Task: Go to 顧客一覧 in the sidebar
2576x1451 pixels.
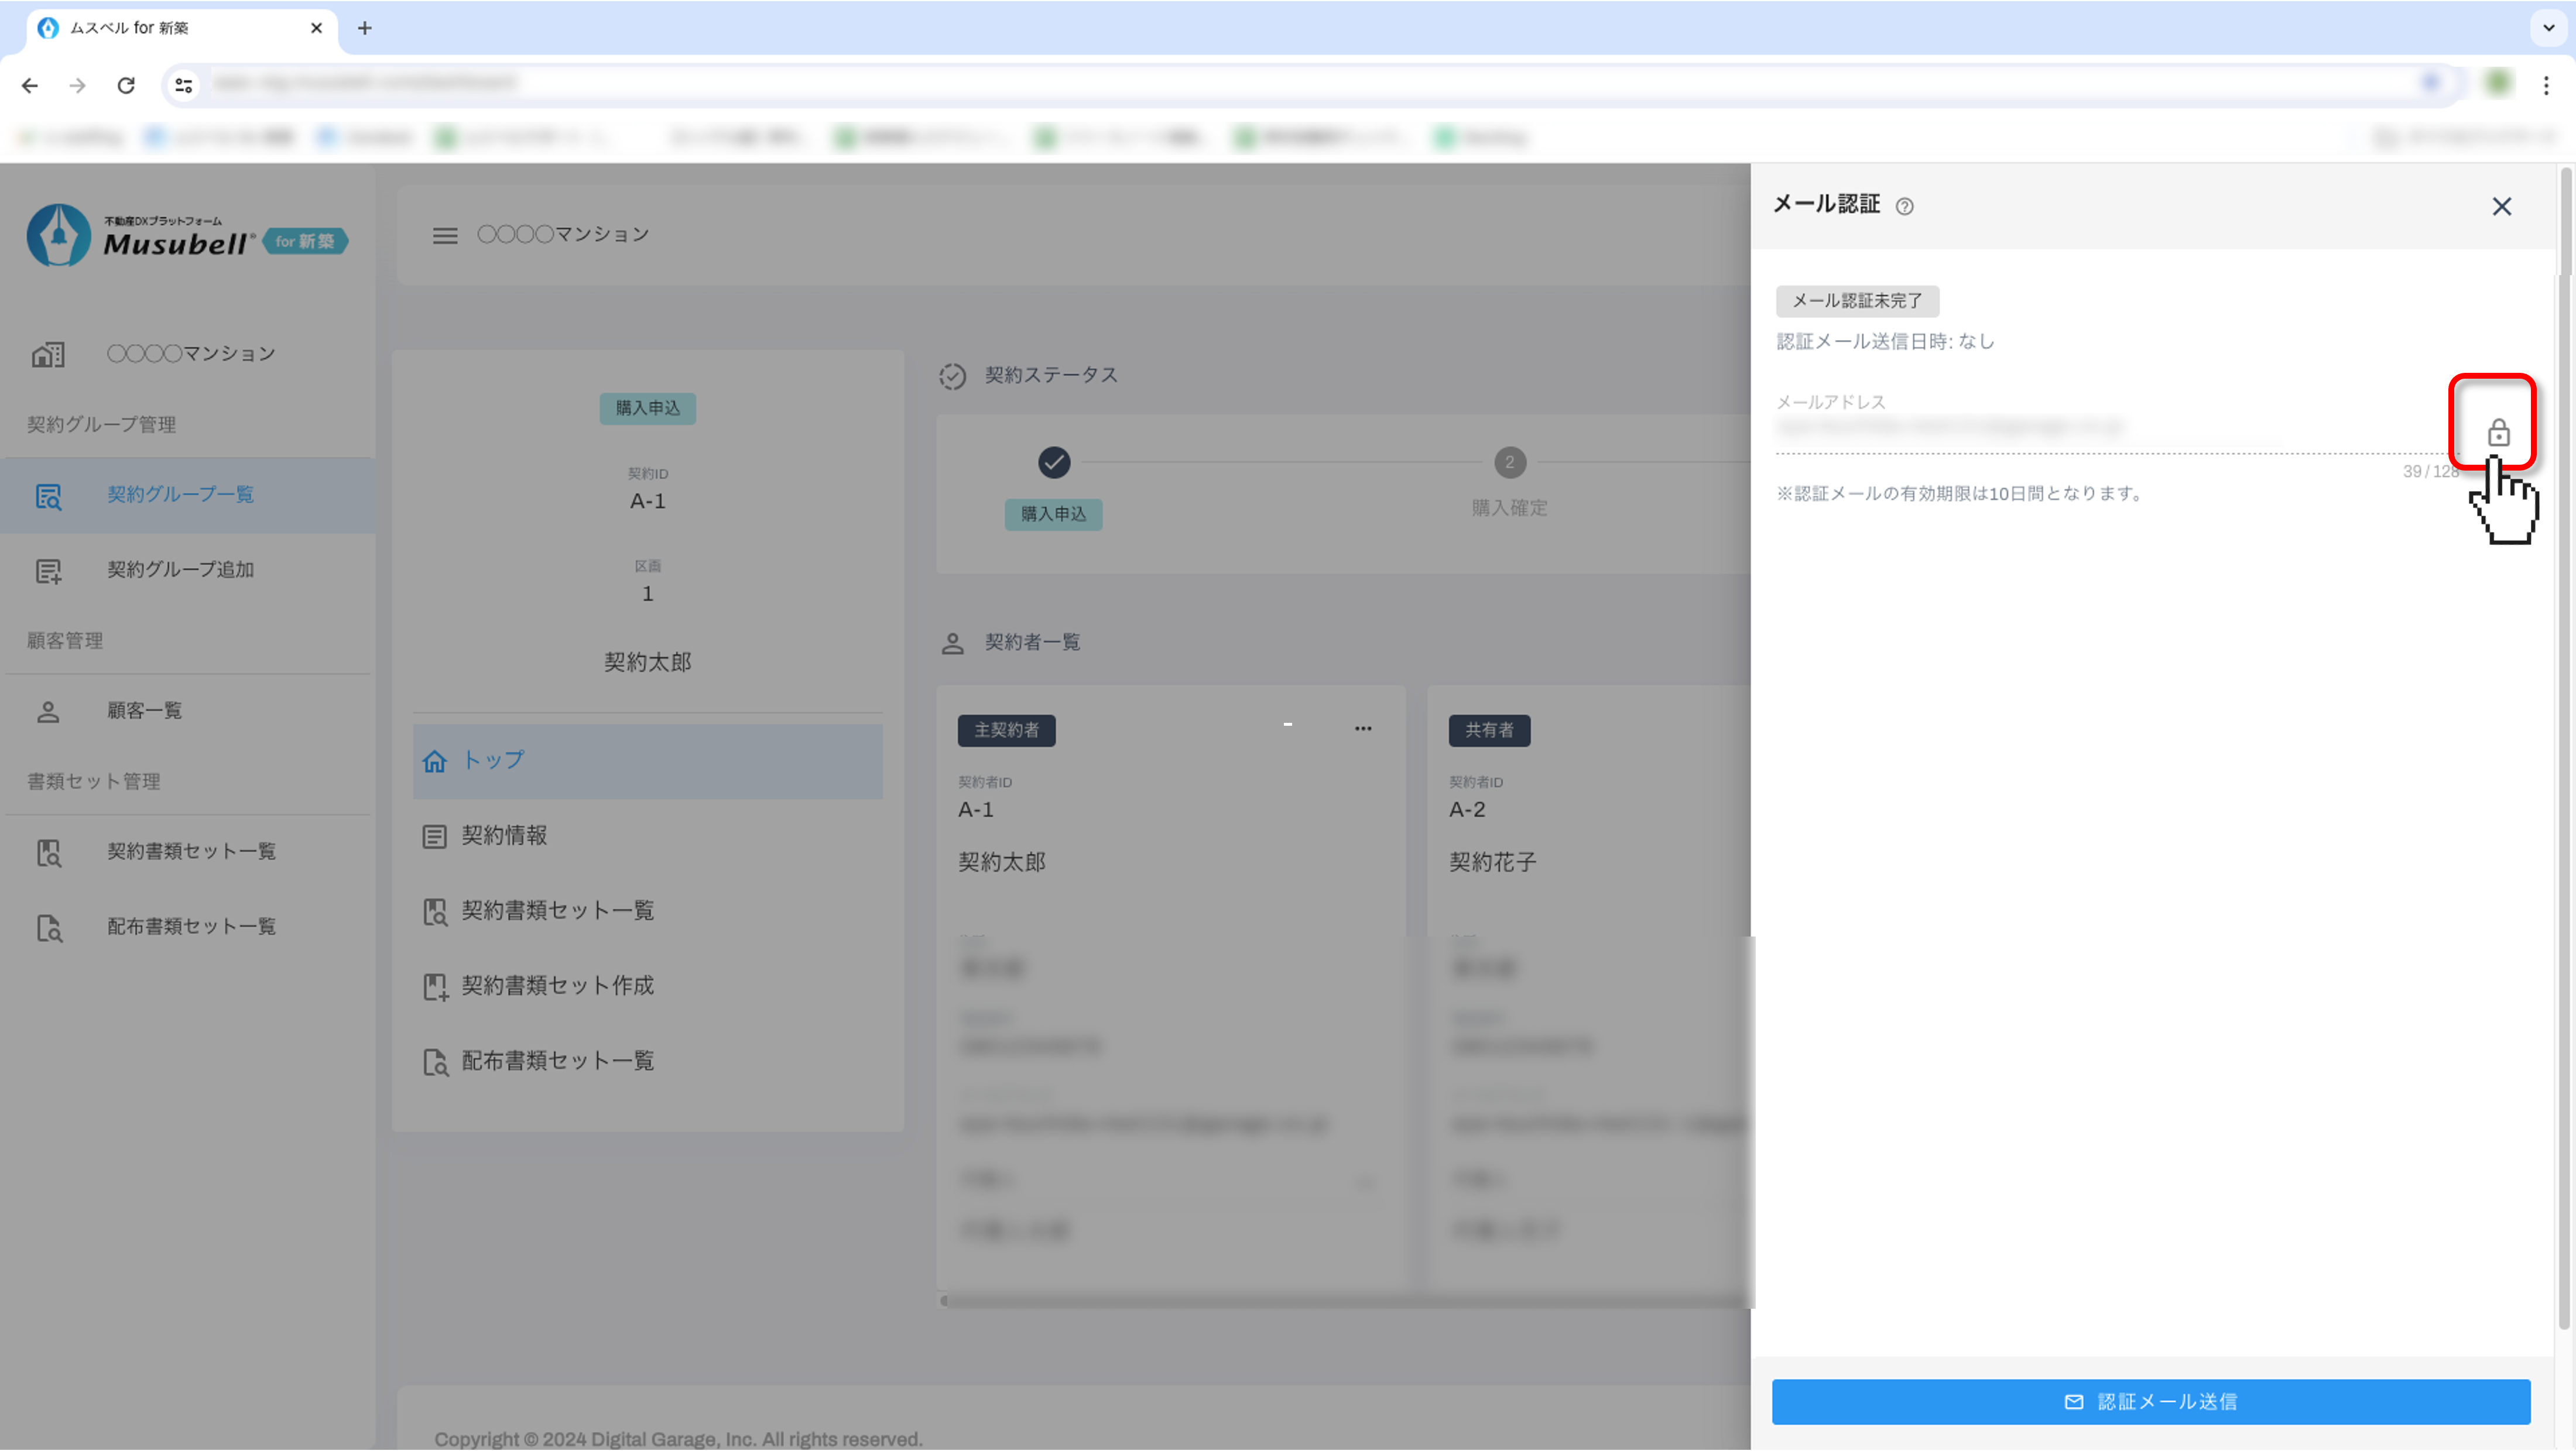Action: [144, 711]
